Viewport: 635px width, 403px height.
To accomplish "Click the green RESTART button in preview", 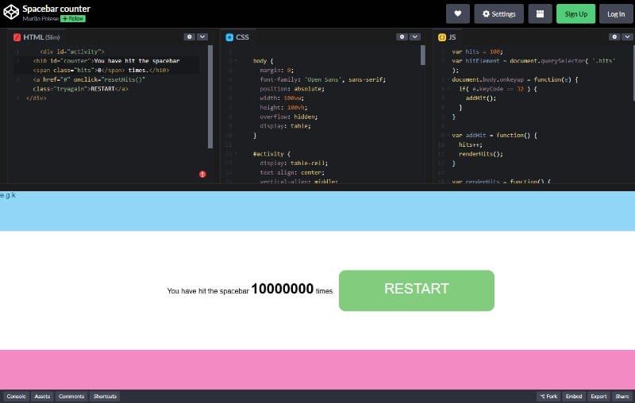I will 416,290.
